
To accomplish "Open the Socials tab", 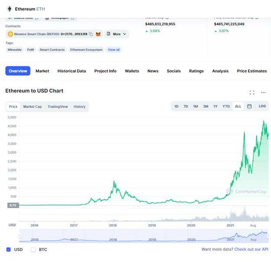I will pyautogui.click(x=174, y=71).
